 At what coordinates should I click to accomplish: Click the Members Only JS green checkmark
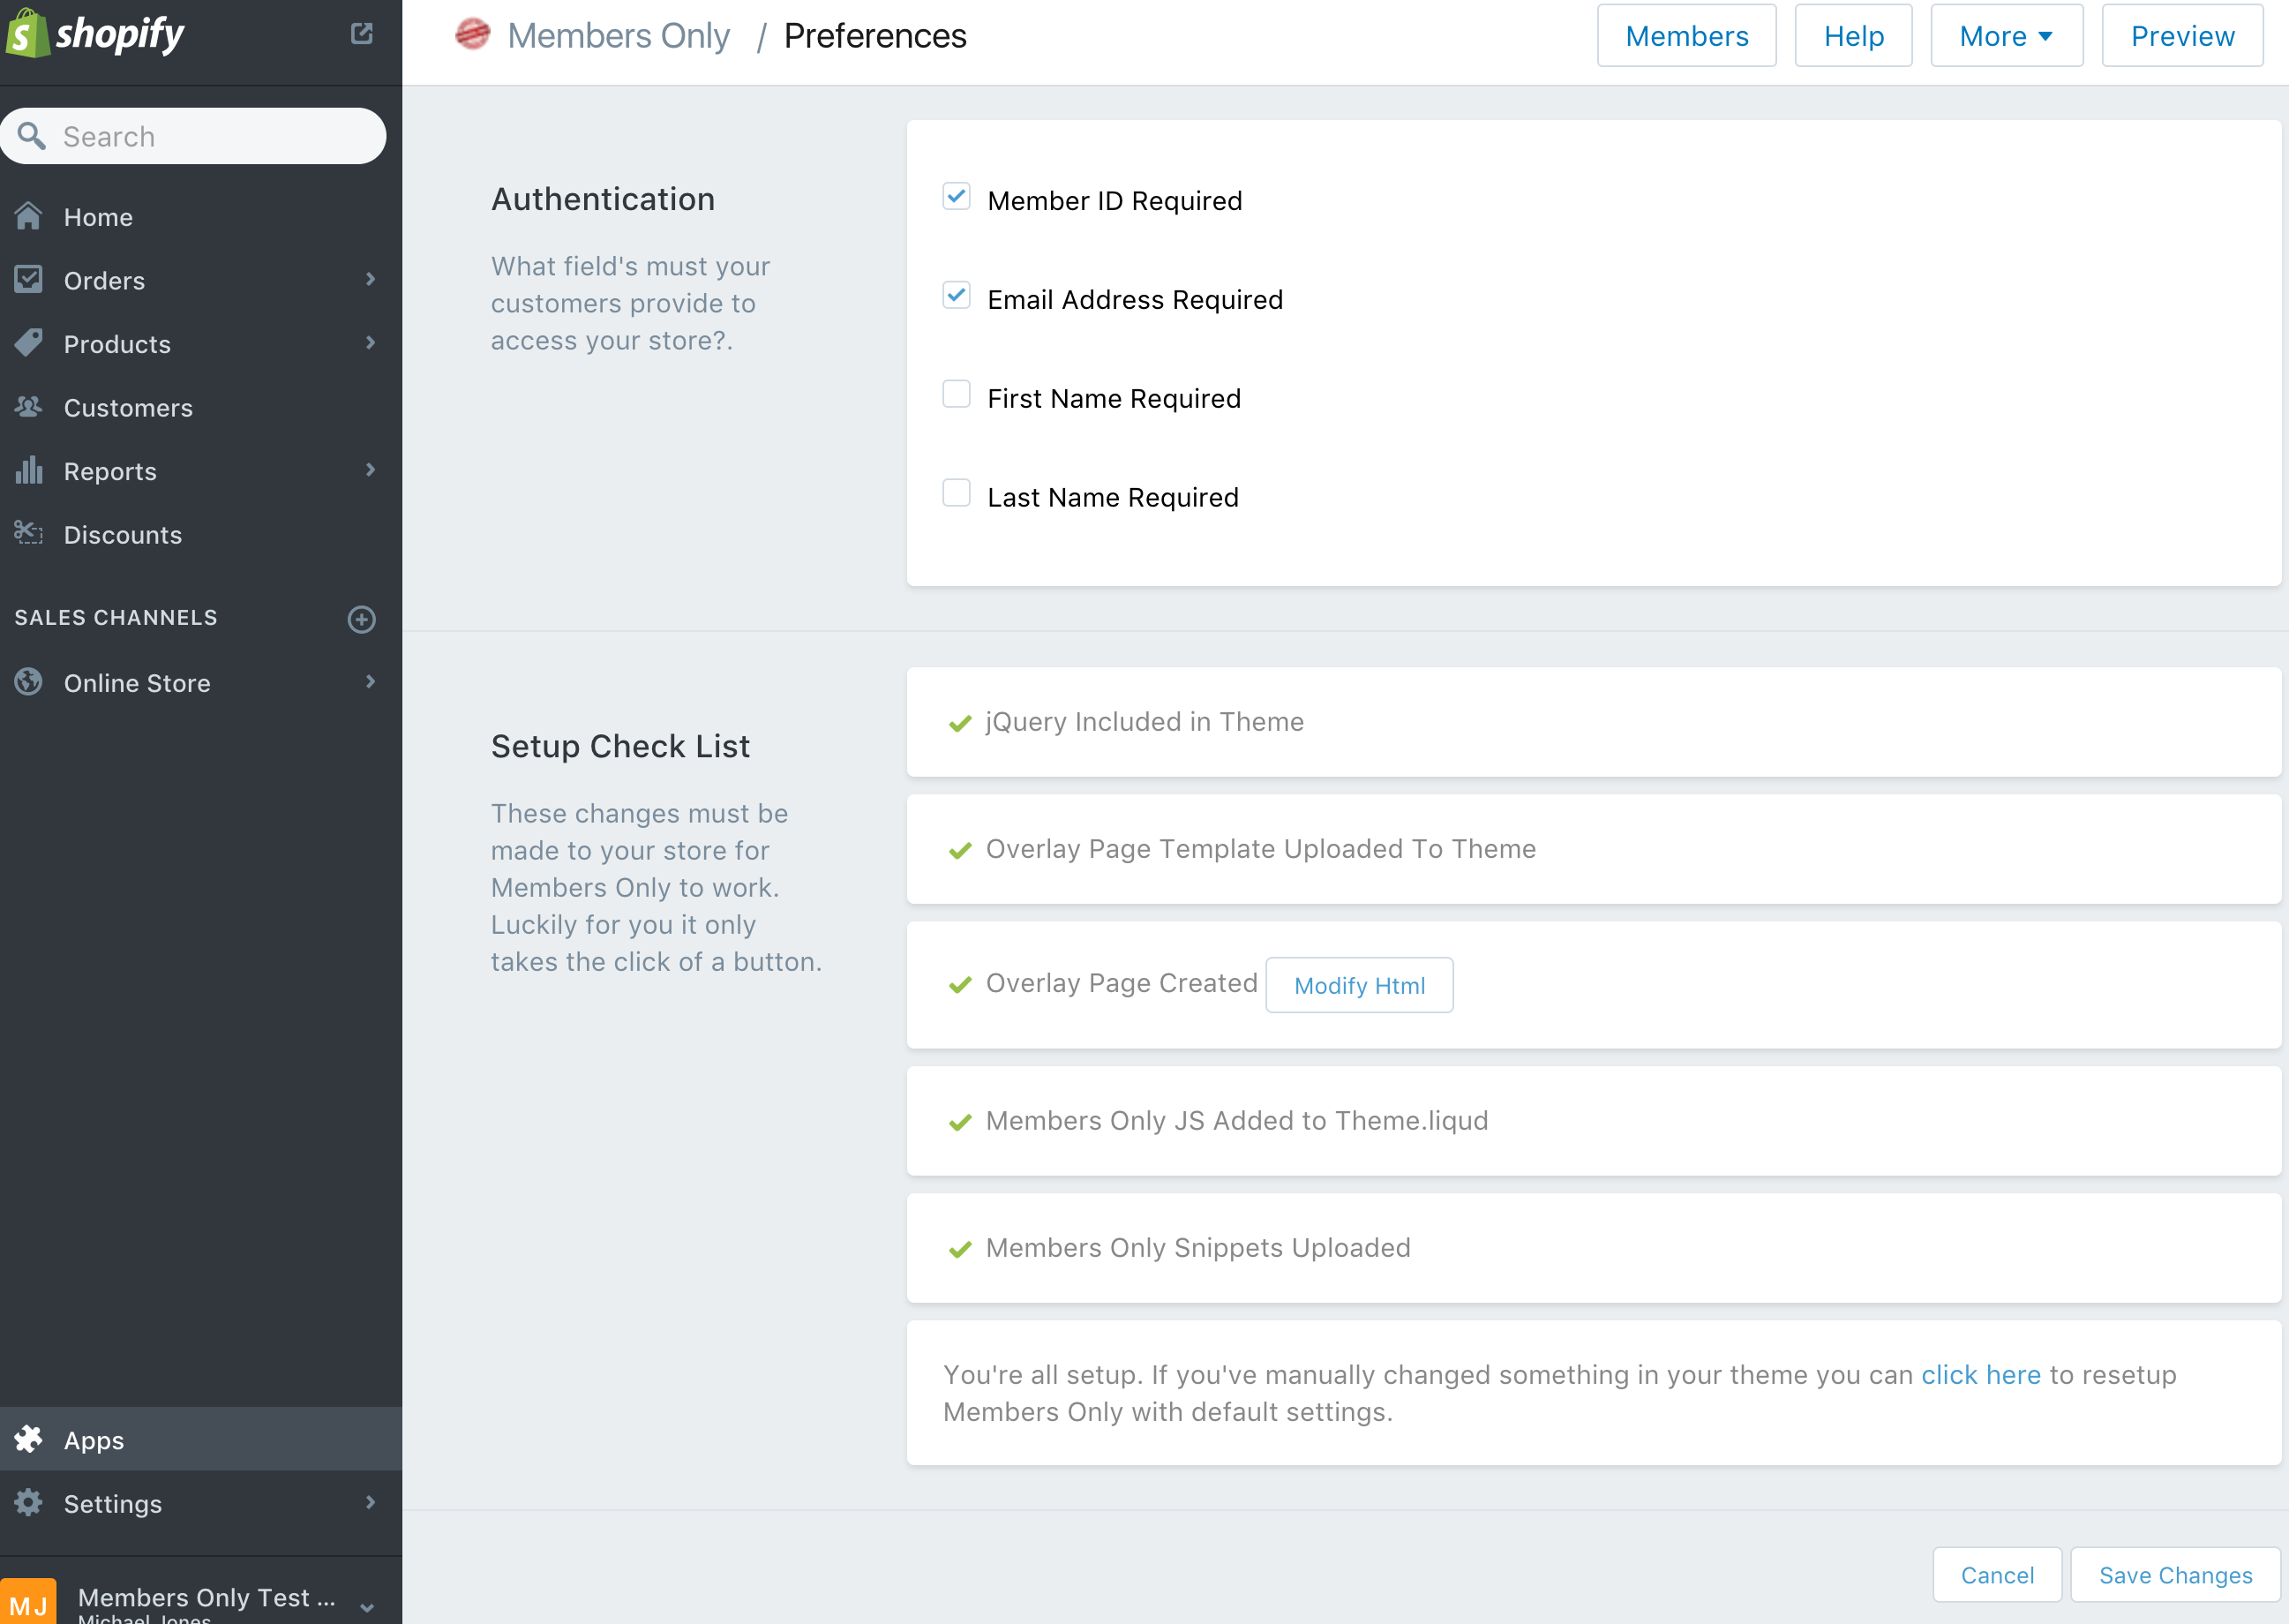pyautogui.click(x=961, y=1122)
